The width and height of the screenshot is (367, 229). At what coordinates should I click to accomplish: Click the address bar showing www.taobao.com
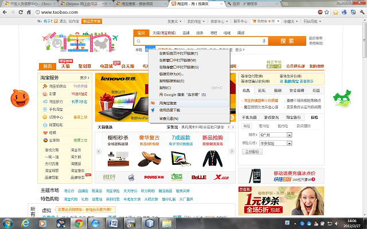[x=175, y=13]
